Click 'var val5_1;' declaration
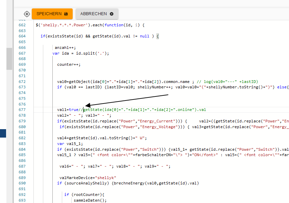The image size is (289, 203). click(70, 144)
